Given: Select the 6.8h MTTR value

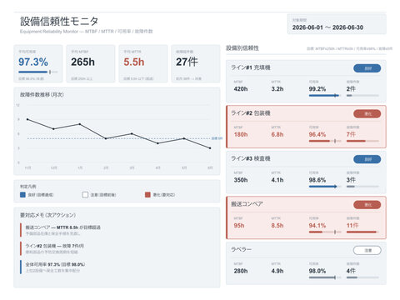Looking at the screenshot, I should [277, 134].
